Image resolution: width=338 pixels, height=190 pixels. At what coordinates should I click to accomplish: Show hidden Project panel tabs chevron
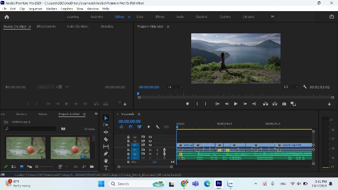[x=96, y=114]
